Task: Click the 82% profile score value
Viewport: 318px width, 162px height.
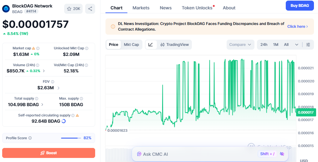Action: point(87,138)
